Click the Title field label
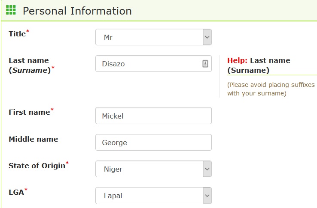 (17, 34)
